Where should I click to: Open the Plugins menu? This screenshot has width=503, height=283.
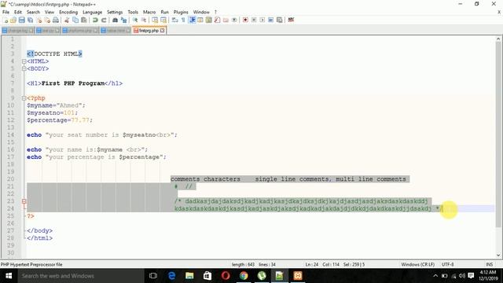point(181,13)
